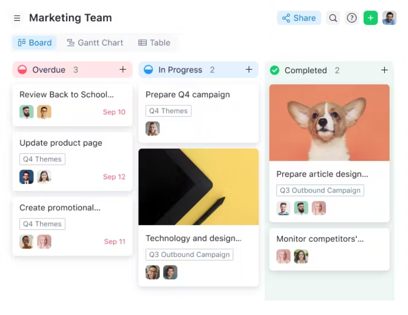This screenshot has height=315, width=408.
Task: Click the search magnifier icon
Action: 333,18
